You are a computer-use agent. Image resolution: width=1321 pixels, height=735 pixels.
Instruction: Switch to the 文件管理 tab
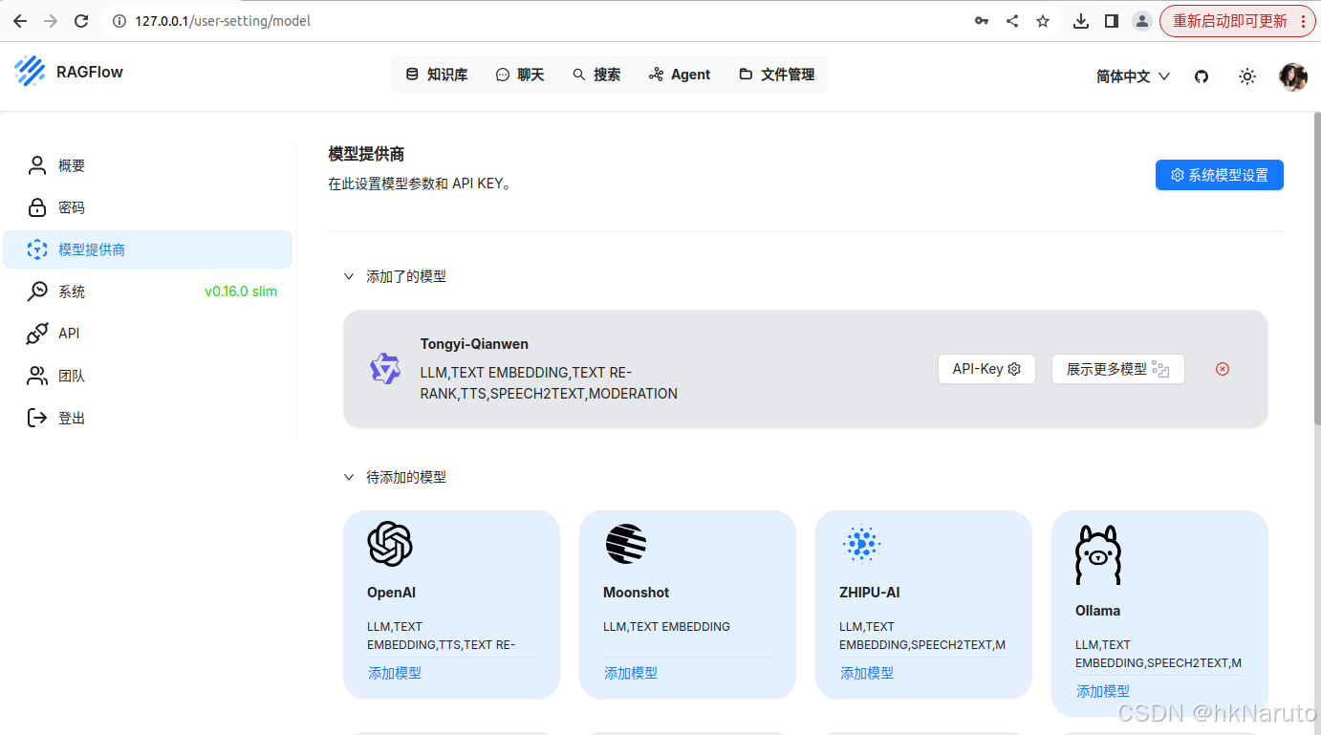(x=777, y=75)
